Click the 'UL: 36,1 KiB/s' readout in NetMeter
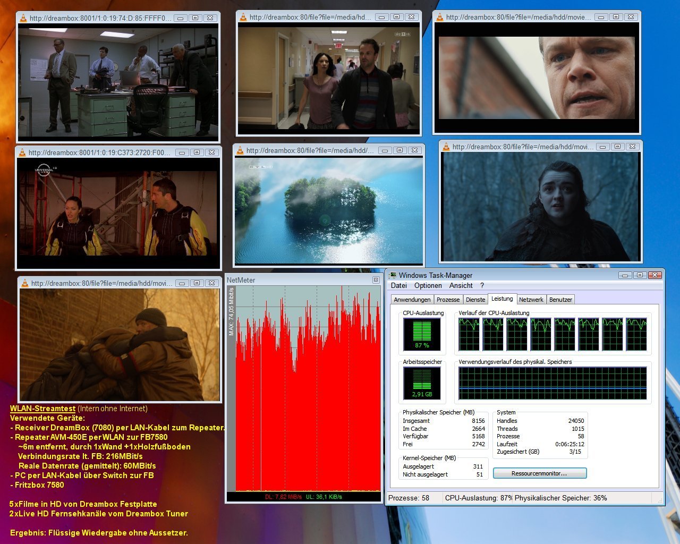 [x=324, y=497]
